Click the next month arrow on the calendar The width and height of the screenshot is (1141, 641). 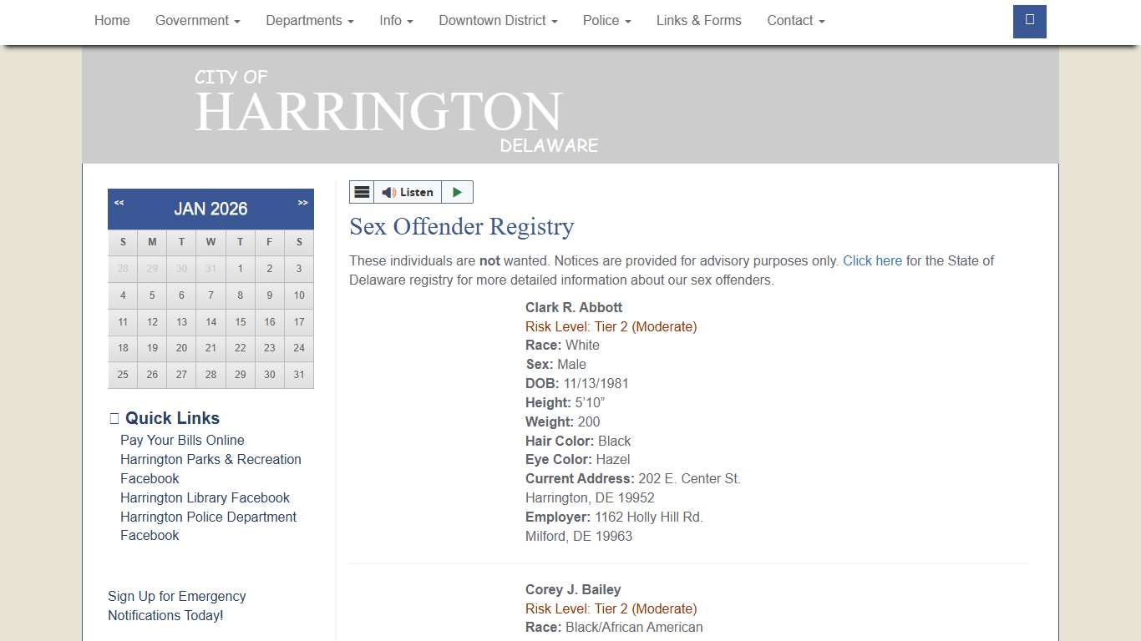pos(302,202)
